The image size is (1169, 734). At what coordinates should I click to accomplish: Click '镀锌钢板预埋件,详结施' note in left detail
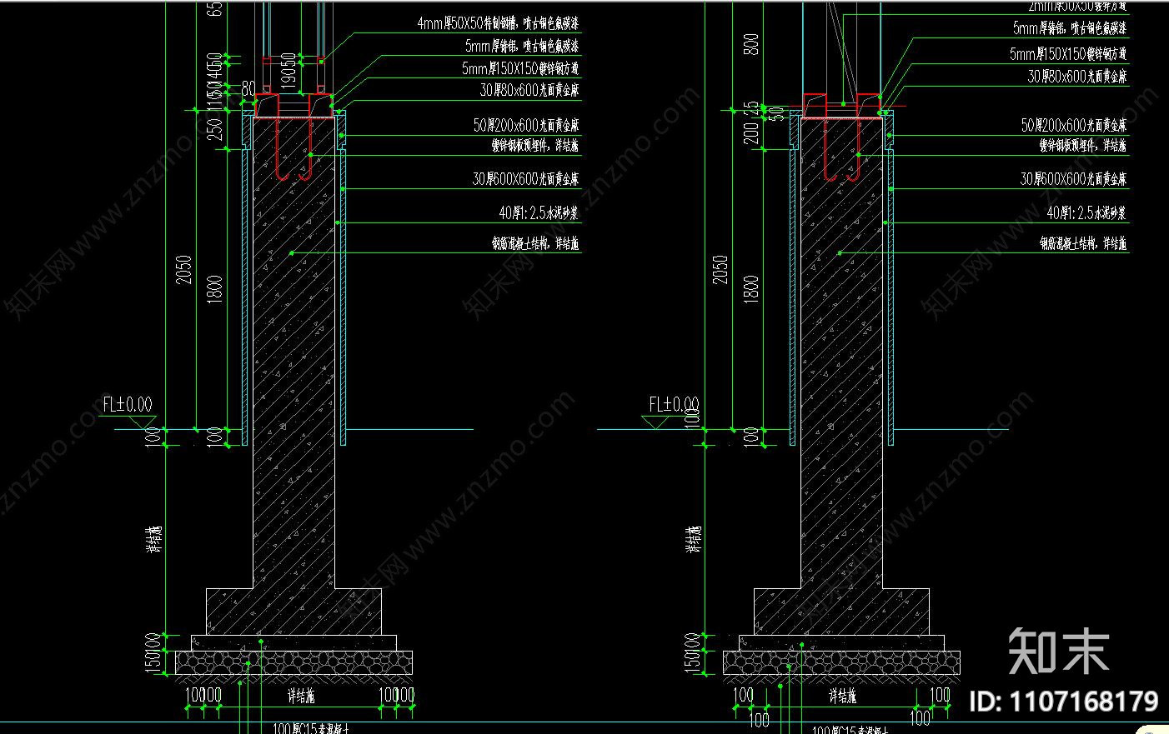(534, 146)
